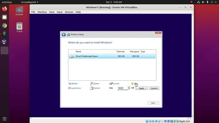Screen dimensions: 219x123
Task: Click the New partition option
Action: [x=134, y=83]
